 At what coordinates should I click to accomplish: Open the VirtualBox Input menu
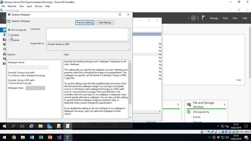pyautogui.click(x=29, y=6)
